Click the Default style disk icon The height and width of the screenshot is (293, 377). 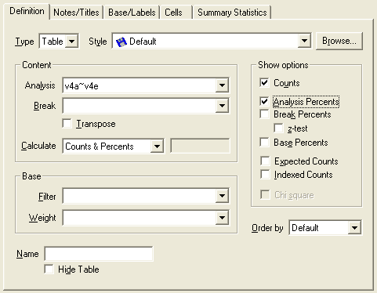point(121,42)
